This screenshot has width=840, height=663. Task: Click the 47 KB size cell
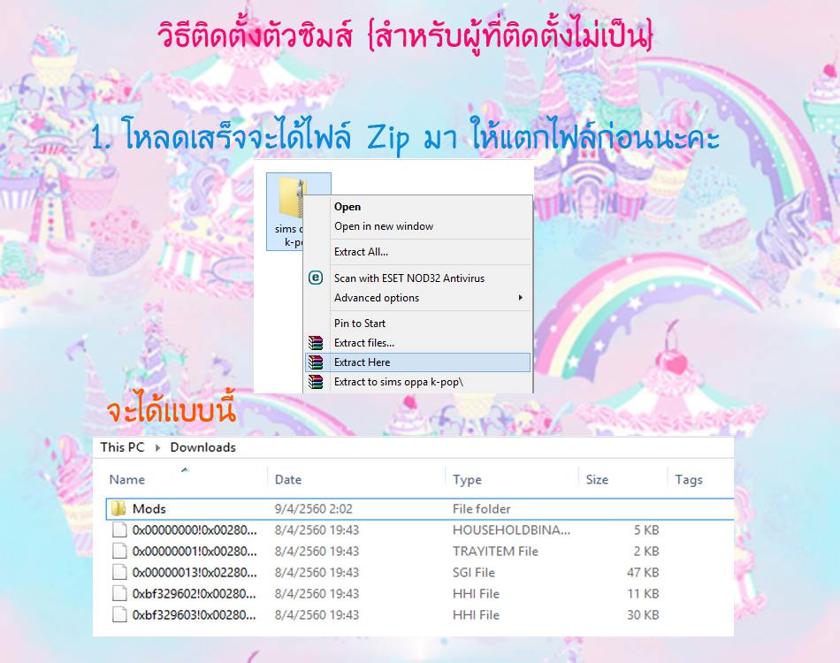(643, 573)
